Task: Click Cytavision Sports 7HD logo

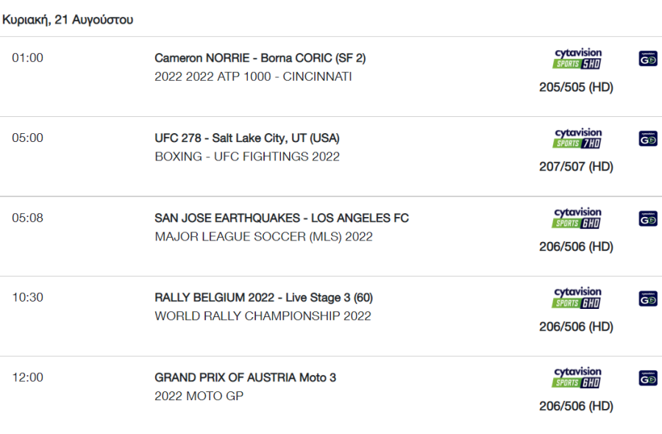Action: [x=577, y=138]
